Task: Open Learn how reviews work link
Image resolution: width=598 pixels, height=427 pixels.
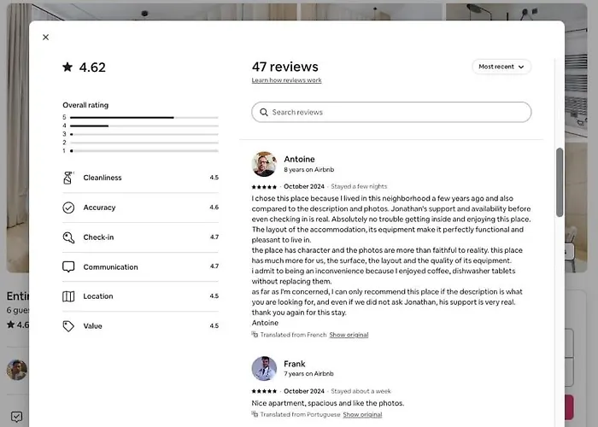Action: 286,80
